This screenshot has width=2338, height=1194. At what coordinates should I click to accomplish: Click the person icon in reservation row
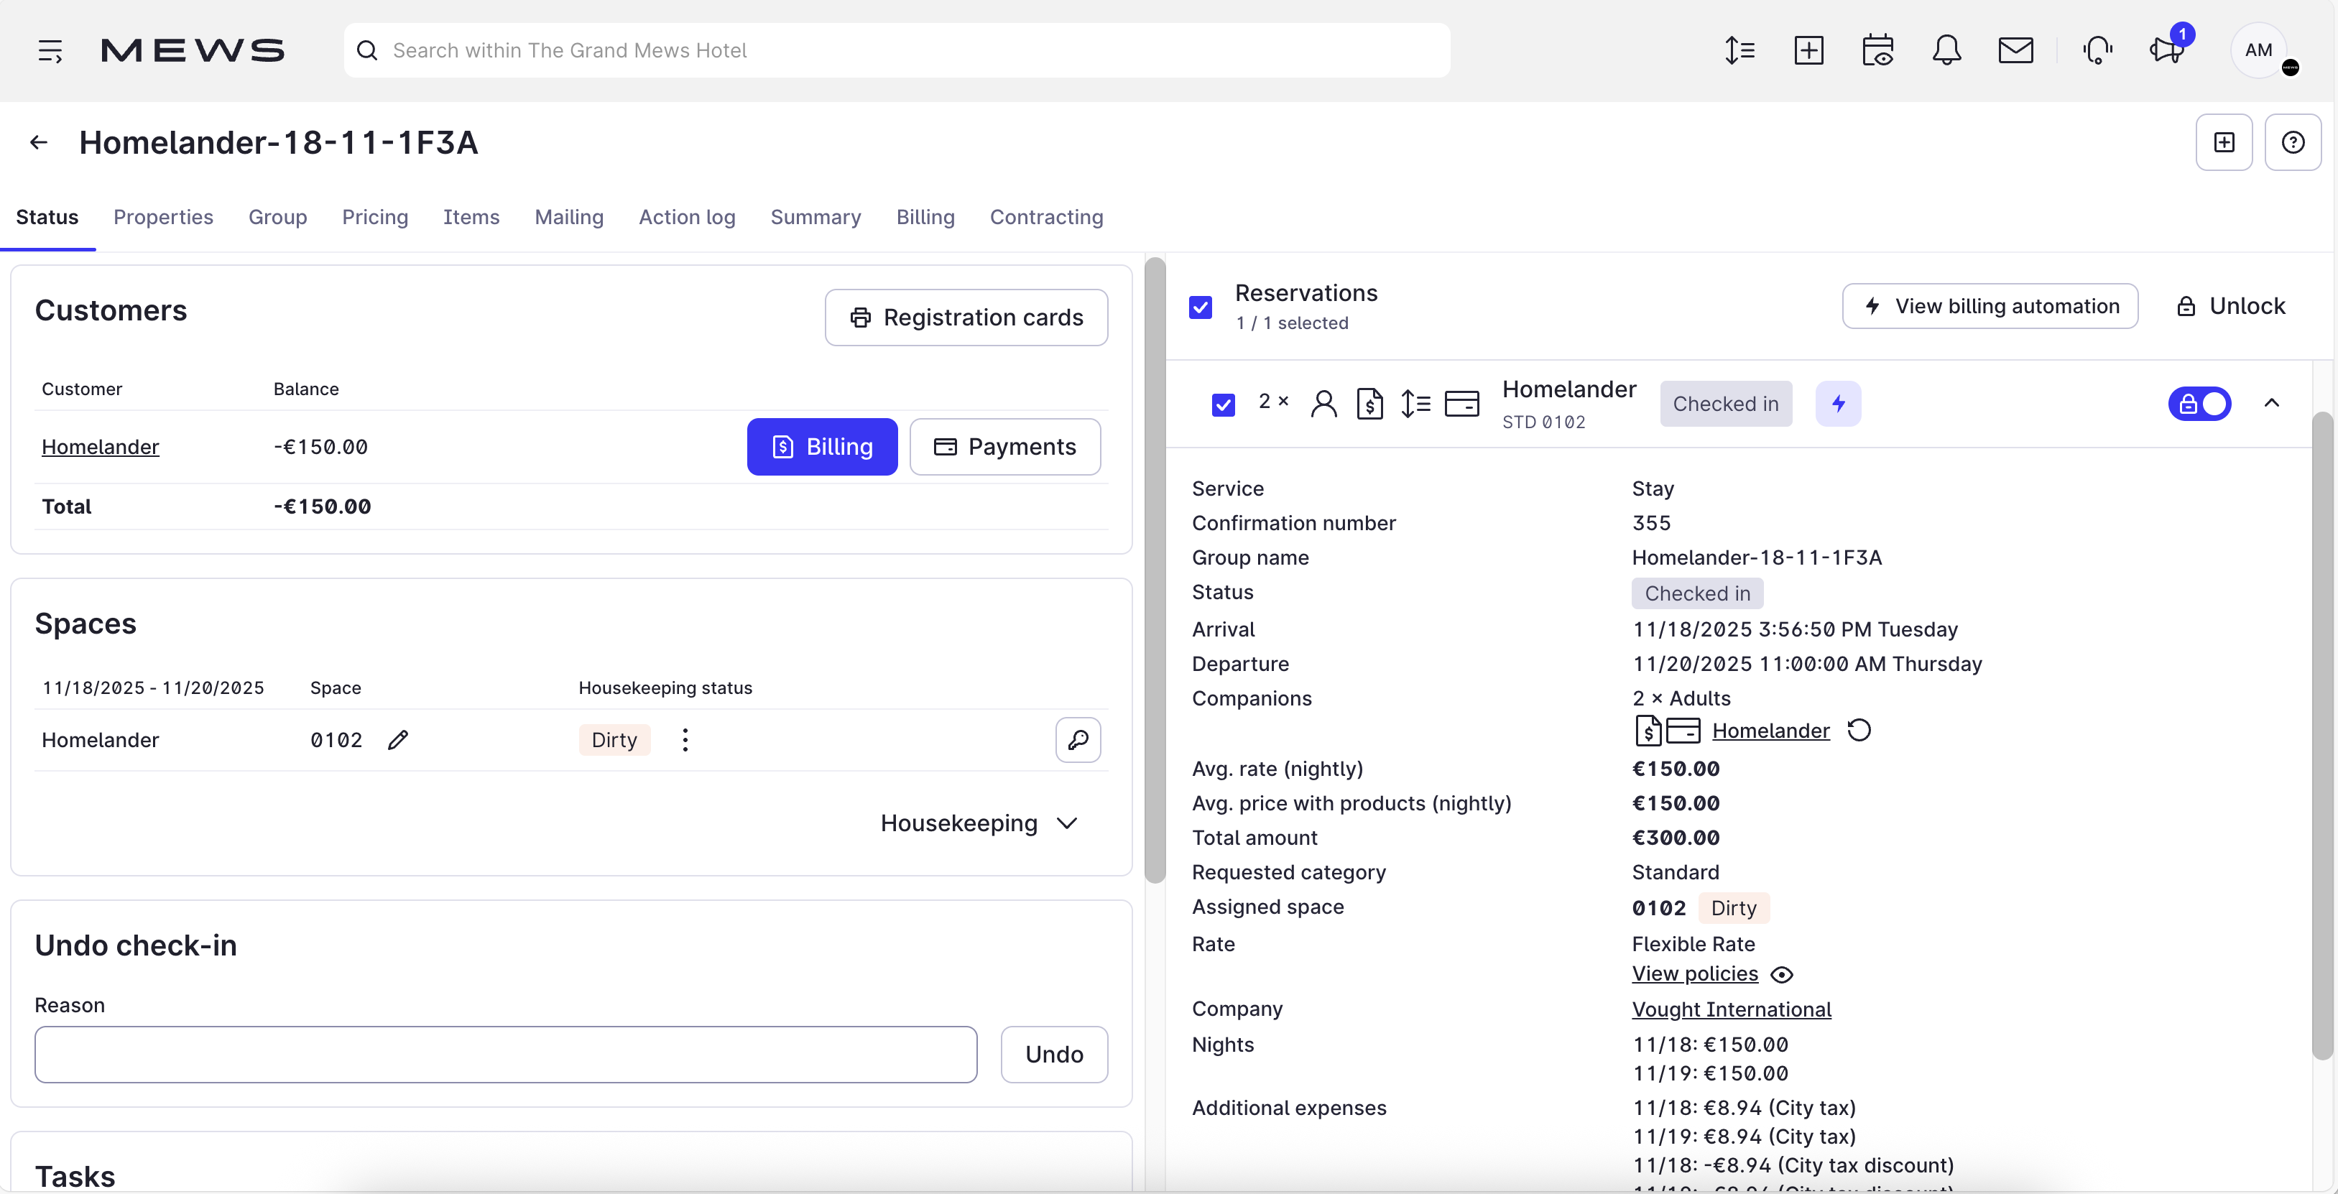(1323, 404)
